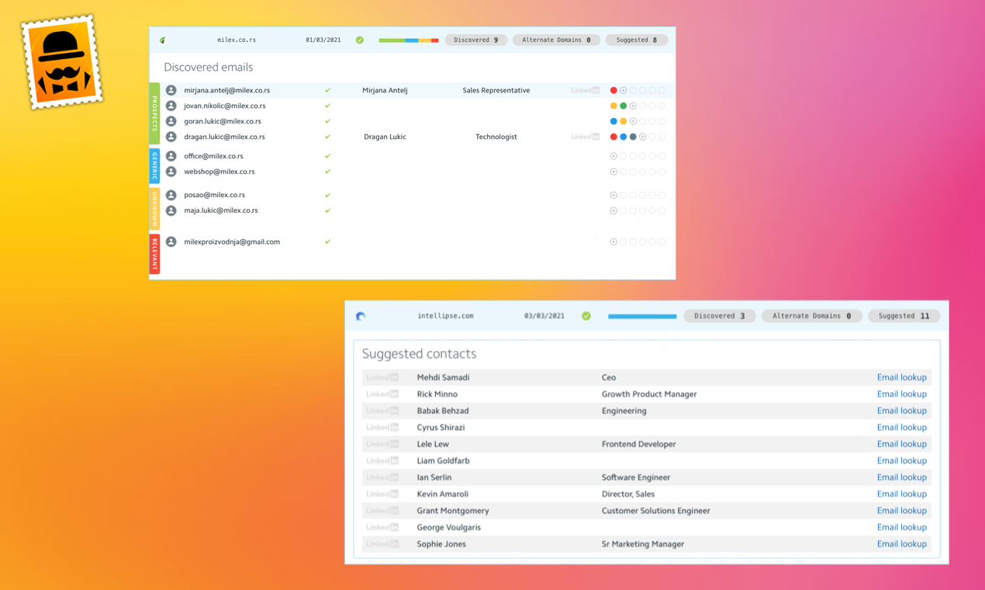Click the milex.co.rs domain name
The image size is (985, 590).
pyautogui.click(x=237, y=40)
